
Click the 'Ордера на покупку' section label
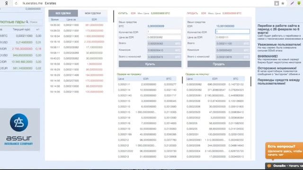coord(197,74)
